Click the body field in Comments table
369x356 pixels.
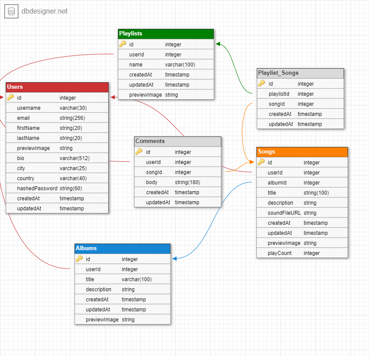(x=152, y=183)
